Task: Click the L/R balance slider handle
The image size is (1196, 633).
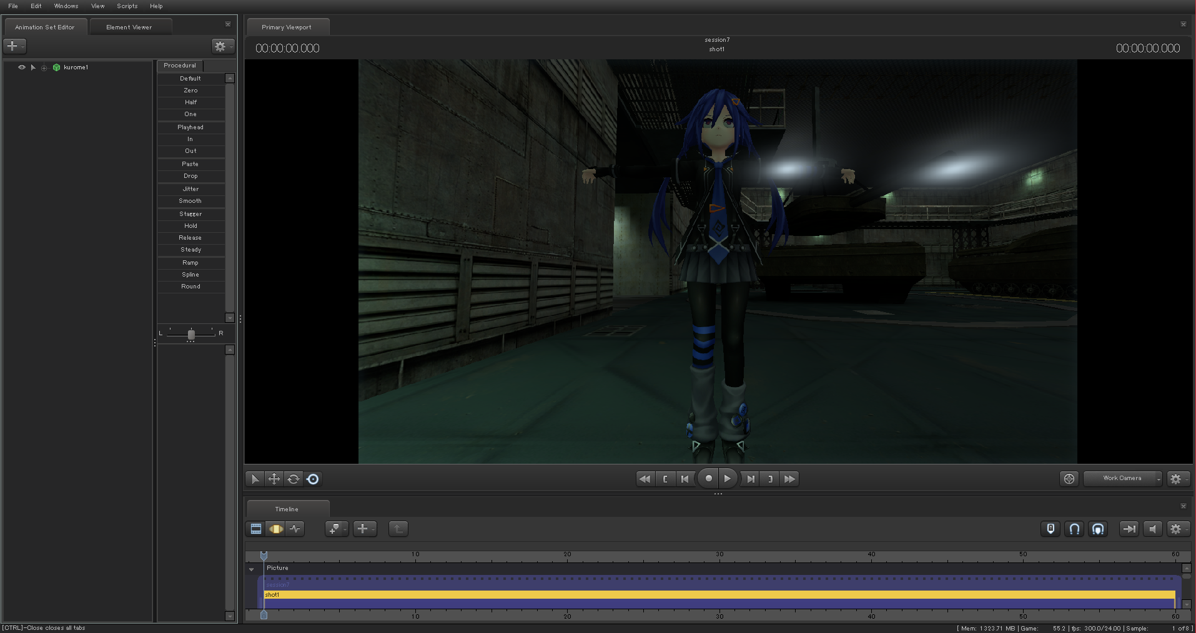Action: (x=191, y=334)
